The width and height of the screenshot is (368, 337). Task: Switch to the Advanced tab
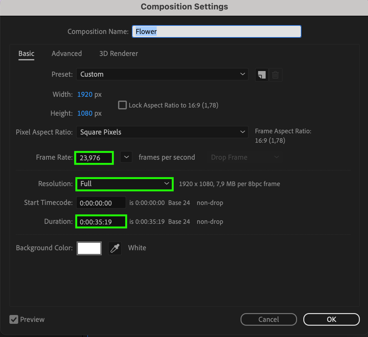click(67, 53)
